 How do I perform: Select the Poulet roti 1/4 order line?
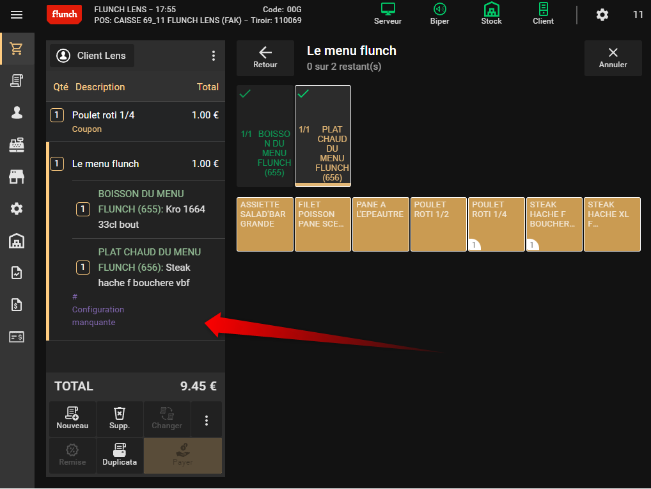136,122
